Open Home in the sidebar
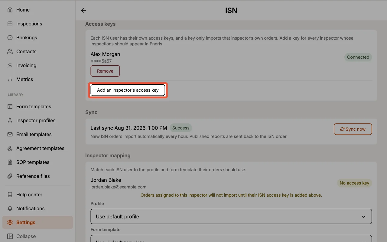387x242 pixels. [x=38, y=10]
